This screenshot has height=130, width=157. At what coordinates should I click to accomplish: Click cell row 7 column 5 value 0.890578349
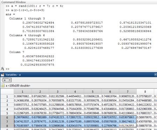(x=92, y=122)
